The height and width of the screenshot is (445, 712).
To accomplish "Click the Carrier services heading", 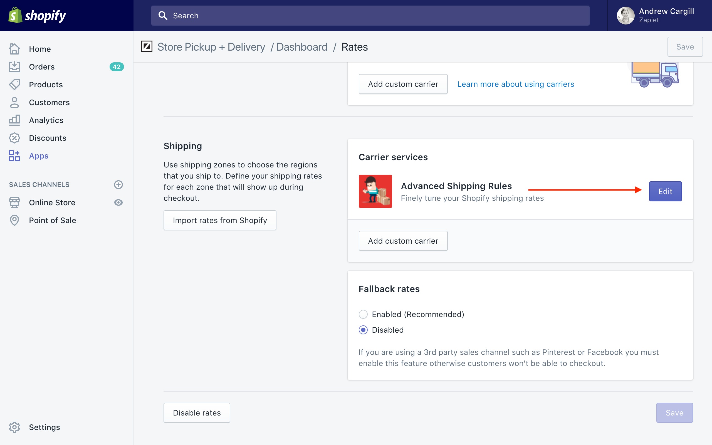I will (393, 157).
